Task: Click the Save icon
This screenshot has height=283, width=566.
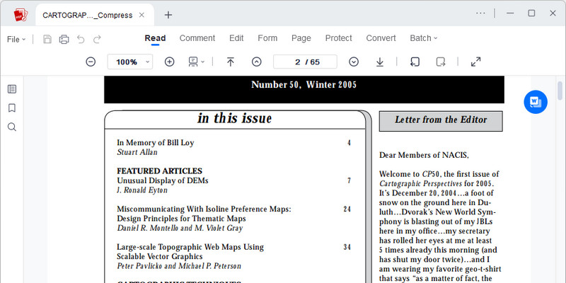Action: point(47,40)
